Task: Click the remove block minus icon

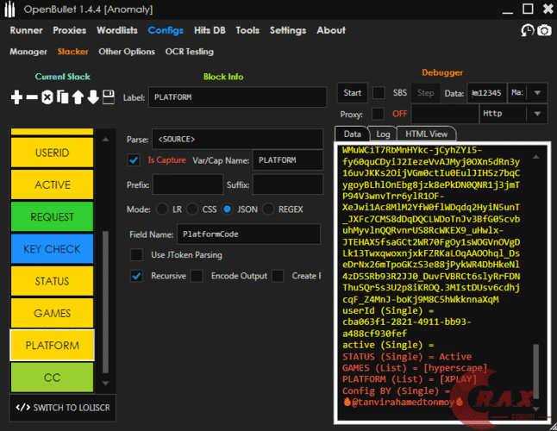Action: pyautogui.click(x=32, y=97)
